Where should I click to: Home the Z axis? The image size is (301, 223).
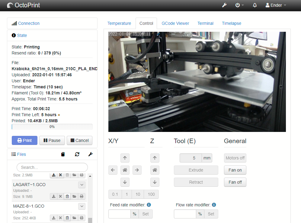tap(155, 170)
